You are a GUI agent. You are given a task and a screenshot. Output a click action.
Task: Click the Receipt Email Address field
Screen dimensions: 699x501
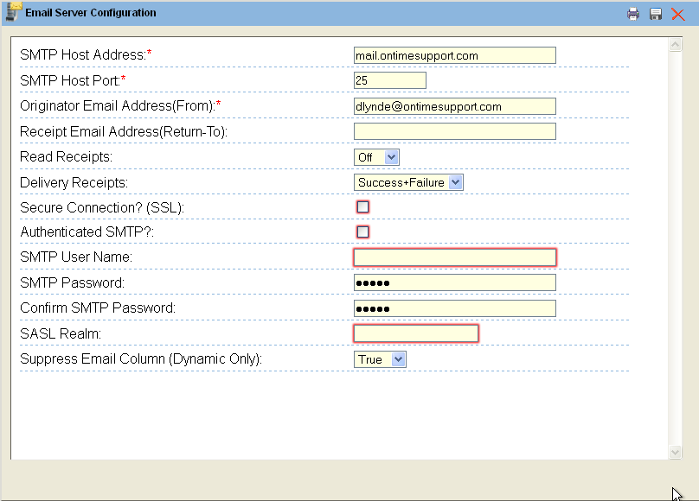click(454, 130)
